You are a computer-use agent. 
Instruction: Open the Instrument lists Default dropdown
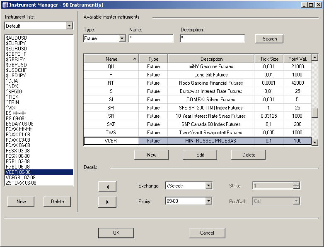[69, 26]
